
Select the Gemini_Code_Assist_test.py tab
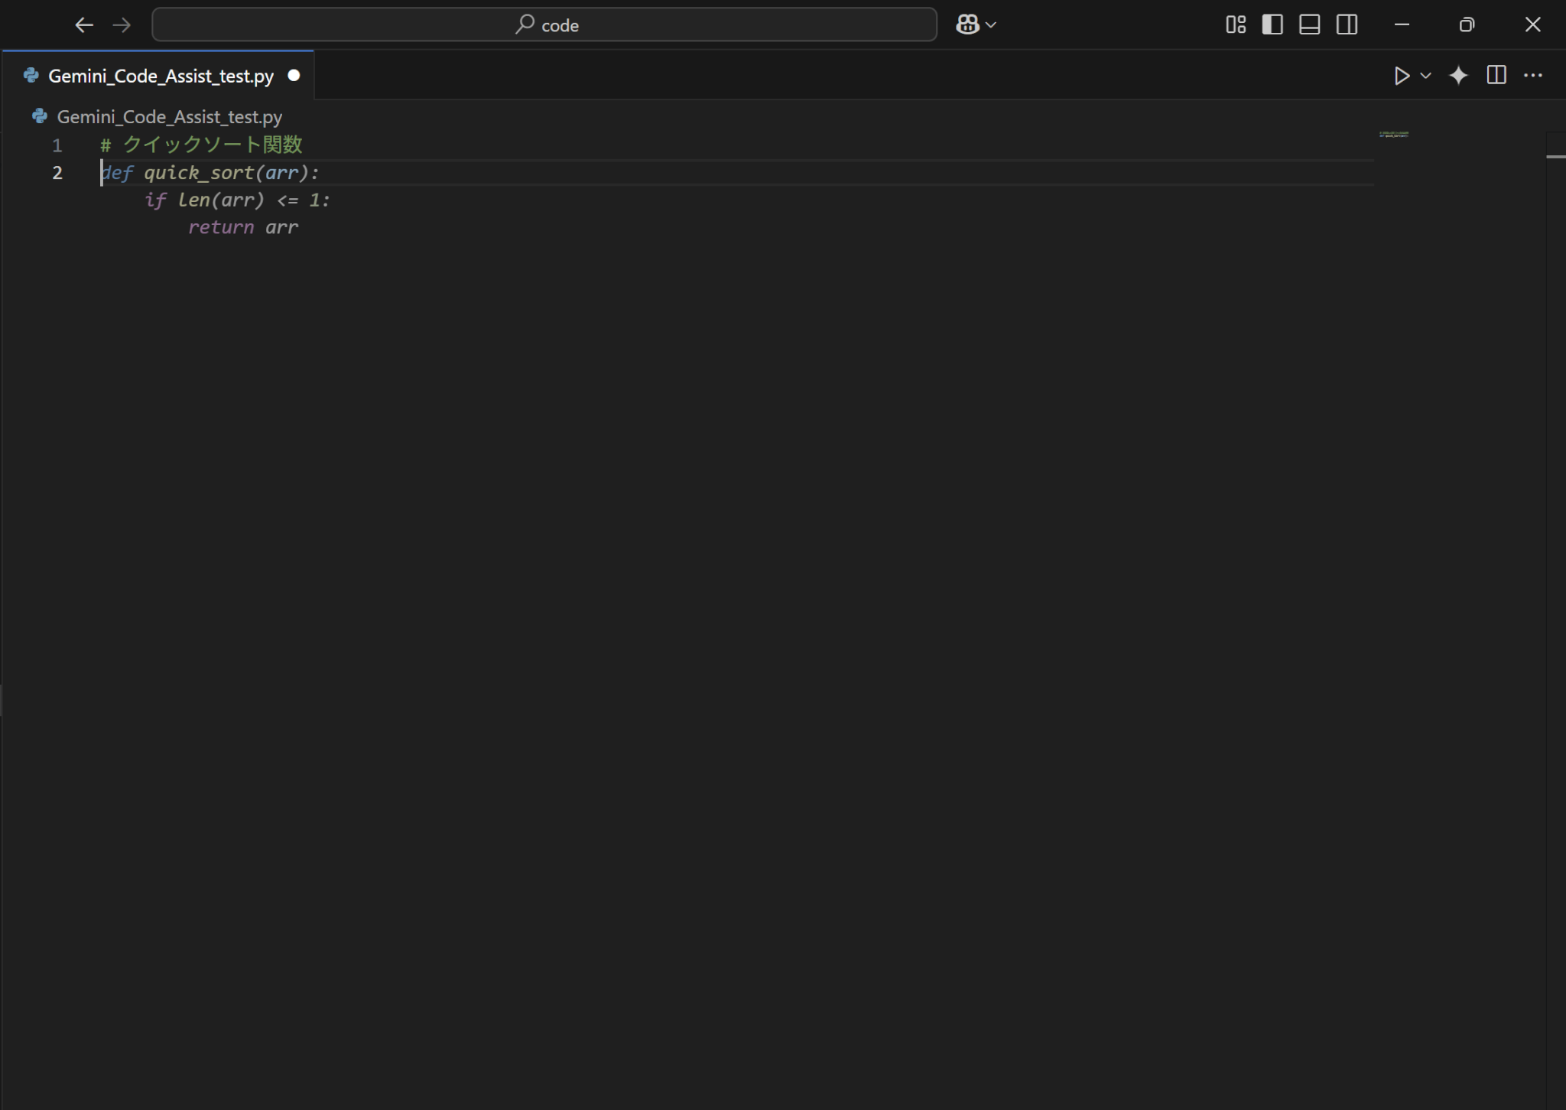pyautogui.click(x=158, y=76)
